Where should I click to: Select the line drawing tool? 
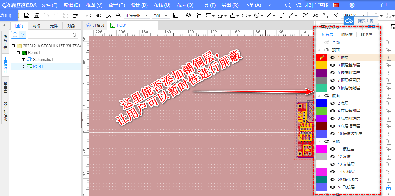(269, 15)
